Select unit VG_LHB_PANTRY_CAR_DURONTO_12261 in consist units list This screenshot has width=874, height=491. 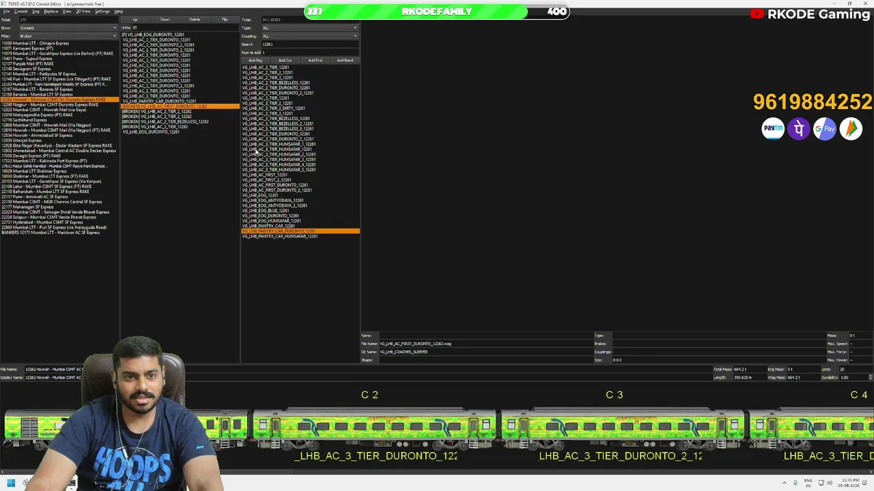tap(180, 102)
